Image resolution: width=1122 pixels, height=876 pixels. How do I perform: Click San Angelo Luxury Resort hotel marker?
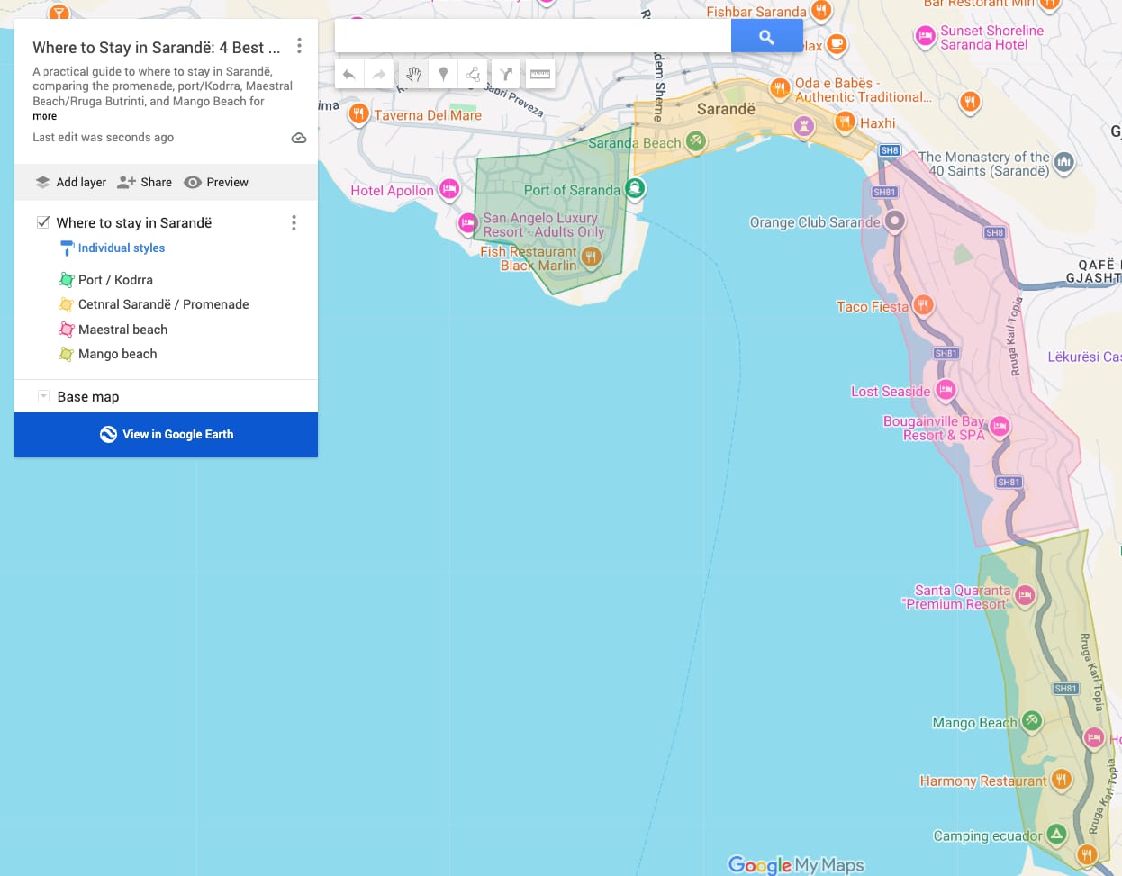(466, 222)
